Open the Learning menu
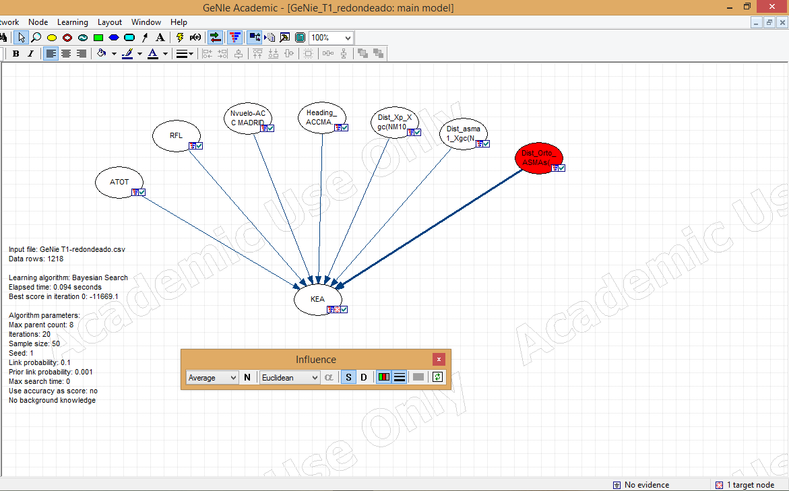The height and width of the screenshot is (491, 789). click(x=73, y=22)
